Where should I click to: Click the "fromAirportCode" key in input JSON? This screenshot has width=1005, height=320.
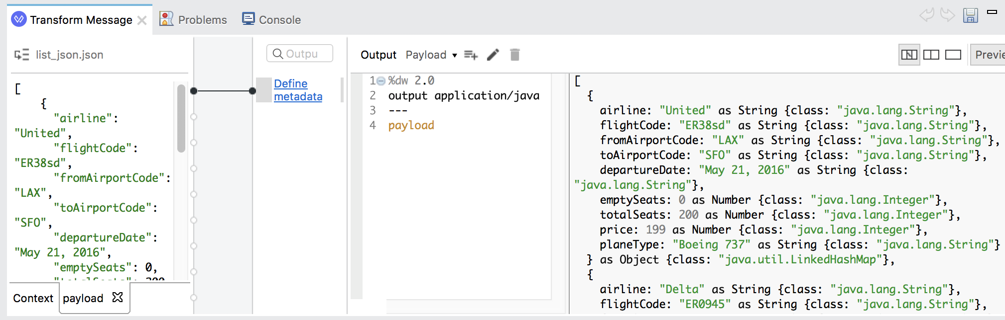click(x=109, y=178)
